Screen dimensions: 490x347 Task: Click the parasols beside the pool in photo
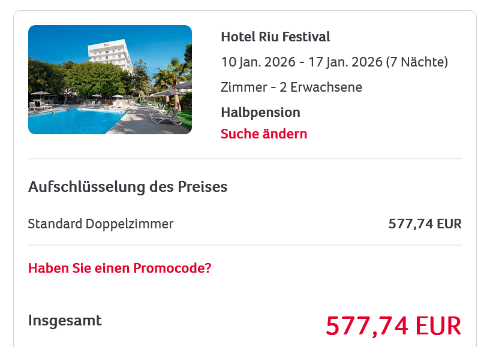coord(41,94)
